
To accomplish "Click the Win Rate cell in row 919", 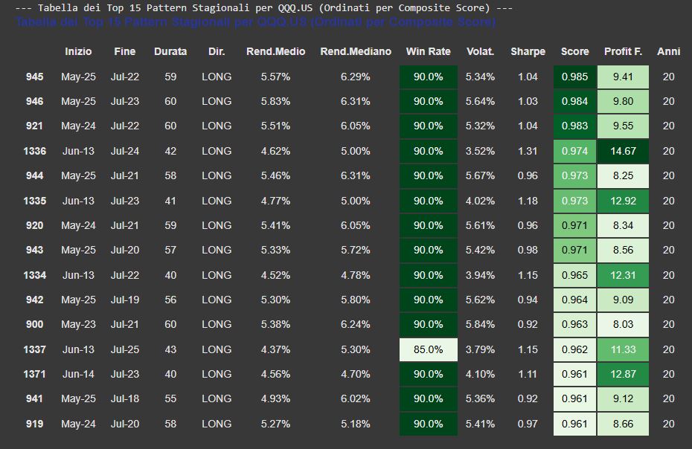I will point(428,424).
